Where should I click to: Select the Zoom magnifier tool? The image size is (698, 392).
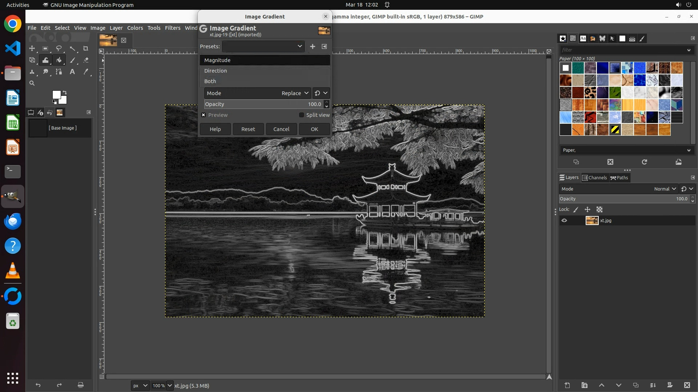point(32,83)
